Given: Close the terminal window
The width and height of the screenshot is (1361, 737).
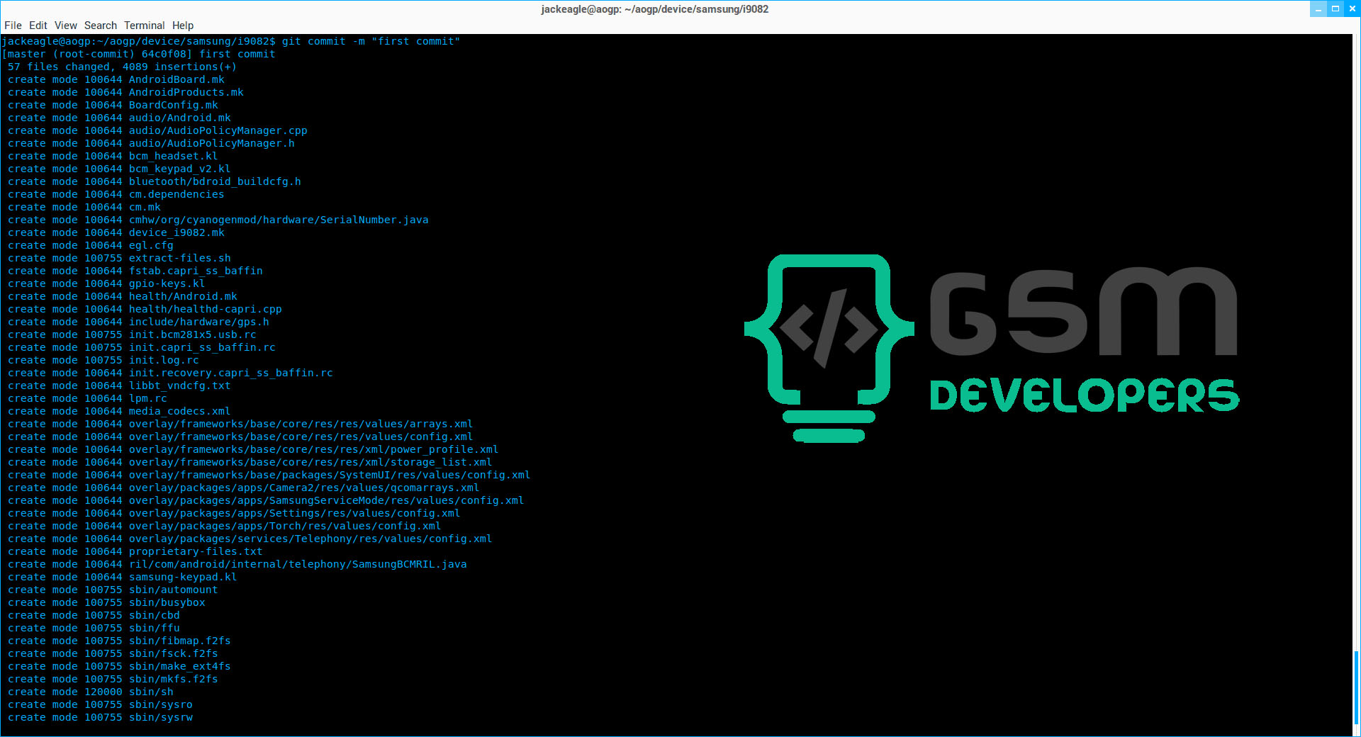Looking at the screenshot, I should point(1352,9).
